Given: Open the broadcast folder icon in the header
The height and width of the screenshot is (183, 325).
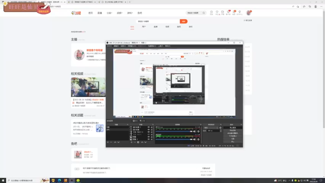Looking at the screenshot, I should click(222, 12).
